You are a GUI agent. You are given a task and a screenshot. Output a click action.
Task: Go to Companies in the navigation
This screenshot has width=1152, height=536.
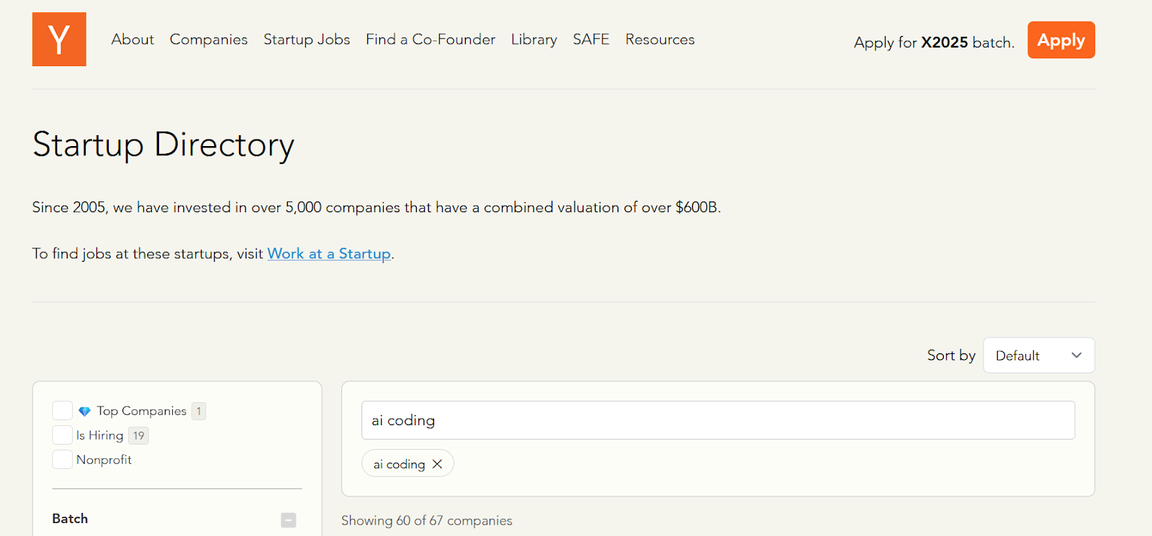pyautogui.click(x=209, y=40)
